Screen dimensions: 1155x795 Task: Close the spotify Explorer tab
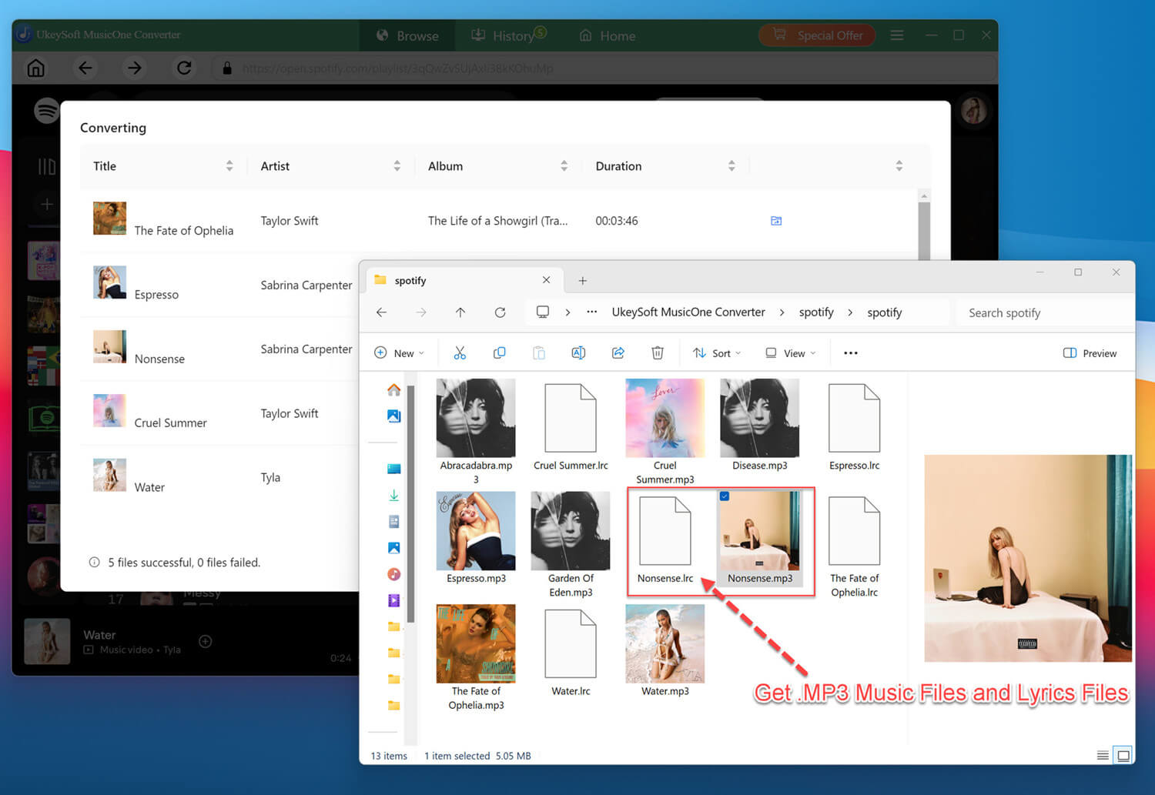546,280
